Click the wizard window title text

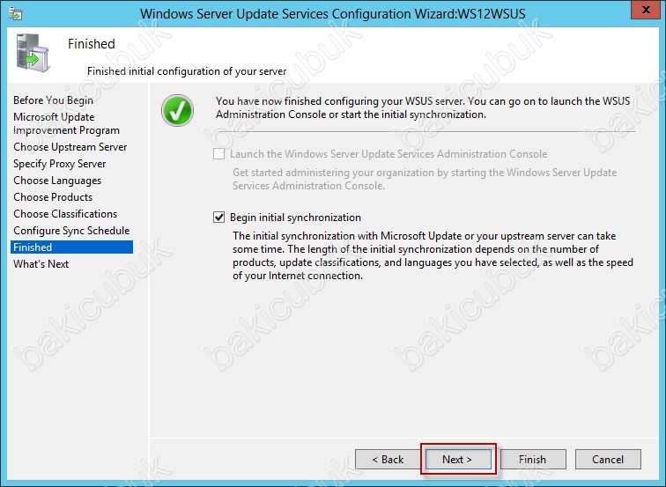(333, 13)
